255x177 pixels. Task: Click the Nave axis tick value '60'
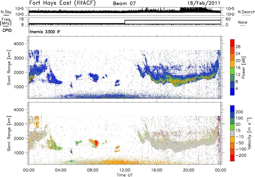(x=228, y=19)
